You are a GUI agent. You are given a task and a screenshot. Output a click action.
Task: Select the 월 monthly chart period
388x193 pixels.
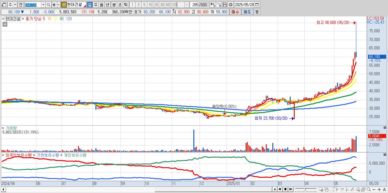[x=101, y=5]
